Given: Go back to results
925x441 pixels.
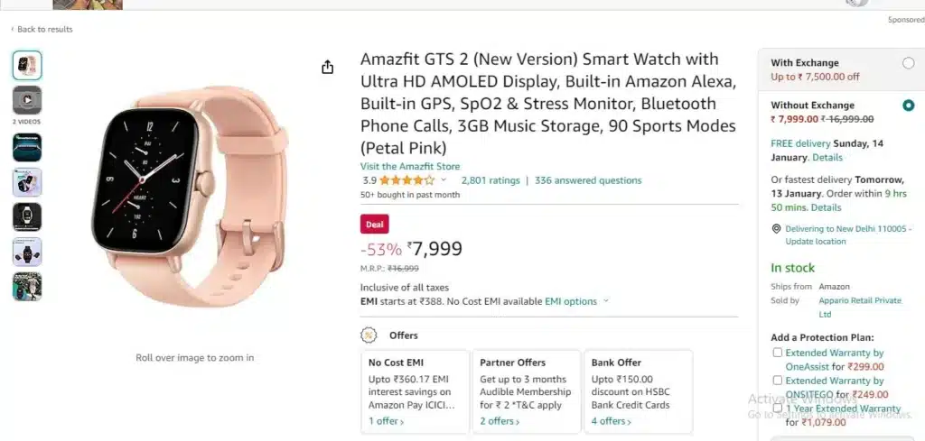Looking at the screenshot, I should pyautogui.click(x=42, y=30).
